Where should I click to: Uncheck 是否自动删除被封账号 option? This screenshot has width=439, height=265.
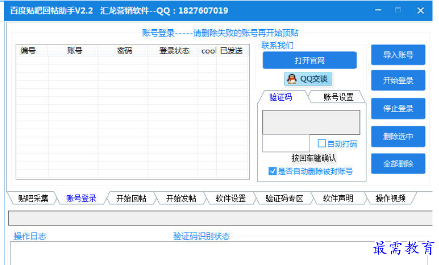tap(273, 171)
